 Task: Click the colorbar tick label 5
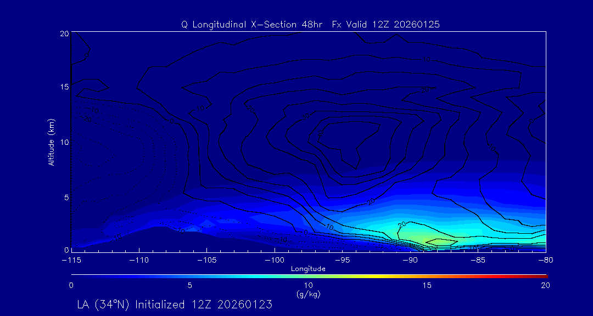click(189, 285)
